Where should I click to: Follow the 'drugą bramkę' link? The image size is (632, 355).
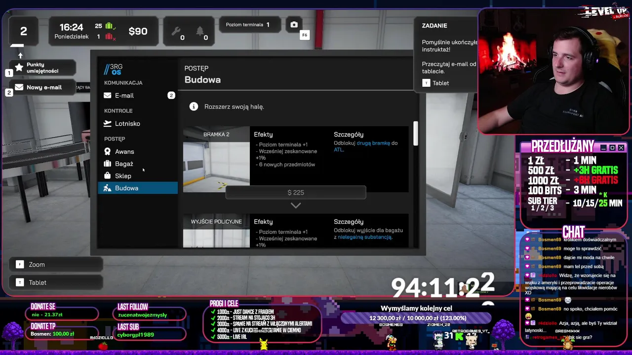[x=373, y=143]
